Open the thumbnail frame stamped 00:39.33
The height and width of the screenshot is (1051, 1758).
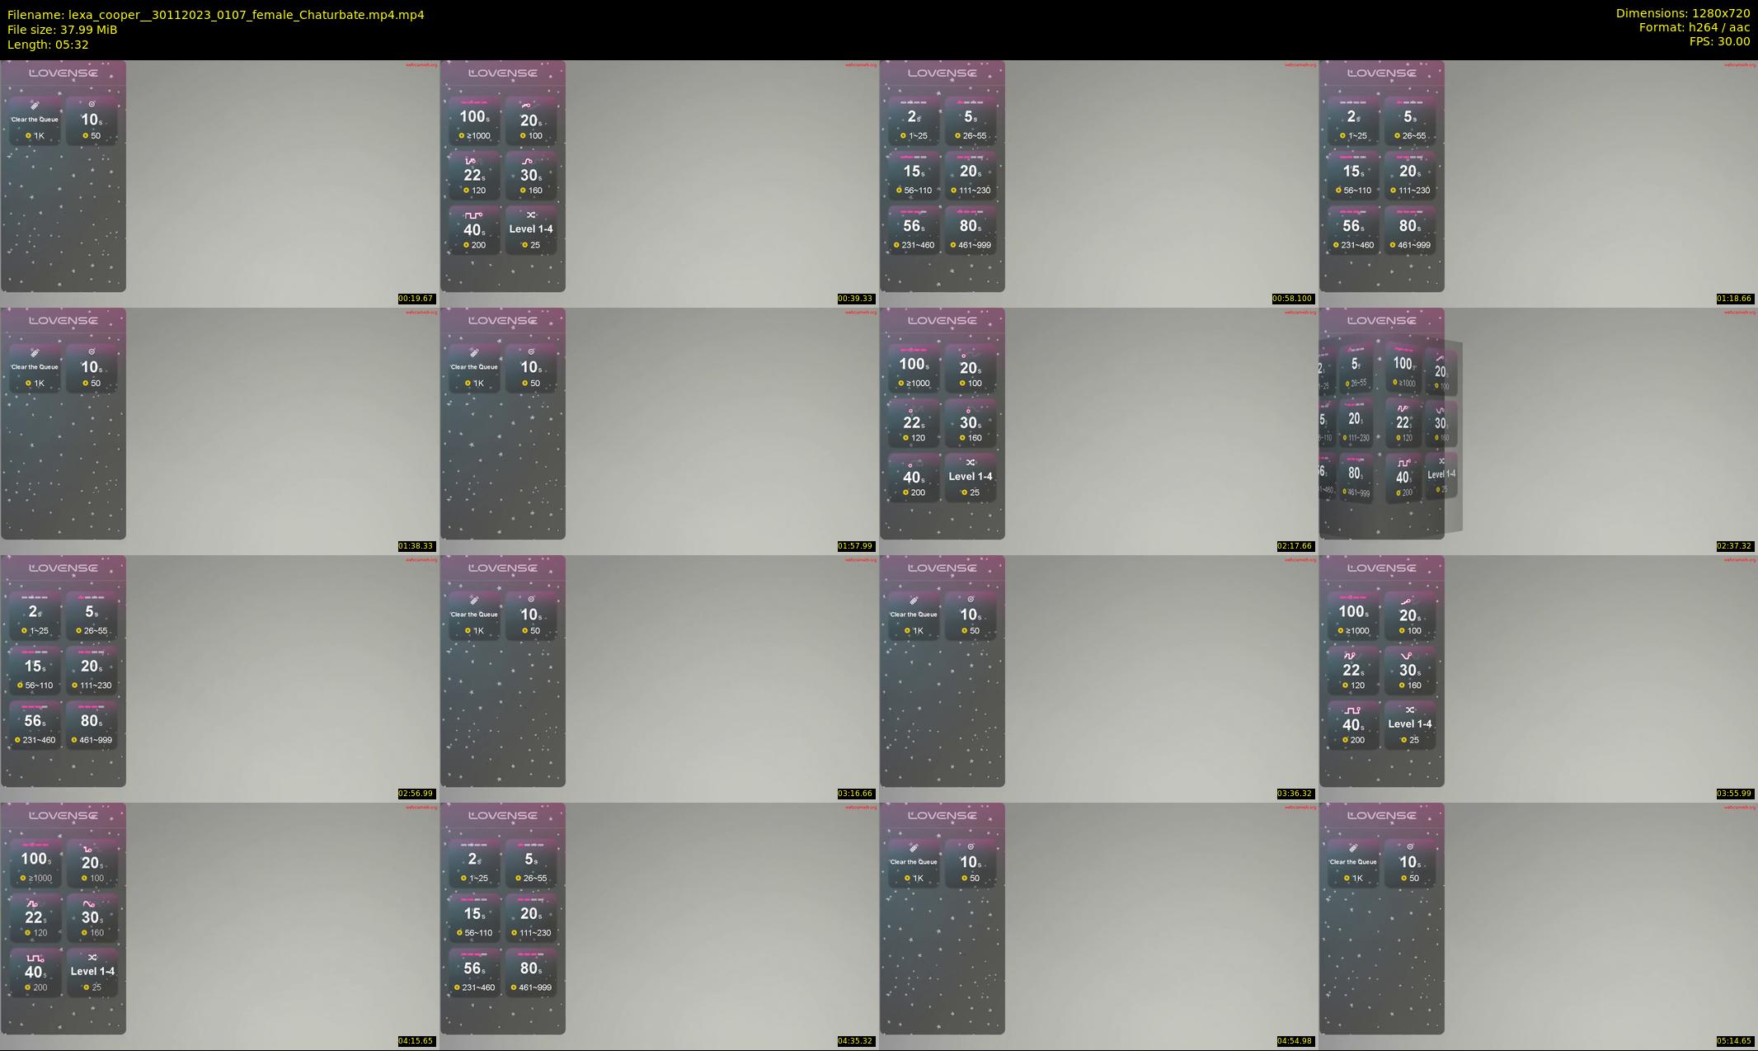pyautogui.click(x=659, y=183)
